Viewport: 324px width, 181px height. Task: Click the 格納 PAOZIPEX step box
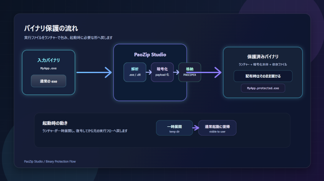click(x=189, y=72)
